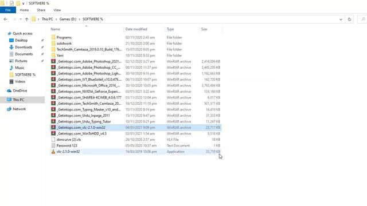This screenshot has height=206, width=367.
Task: Expand the address bar history dropdown
Action: [x=341, y=19]
